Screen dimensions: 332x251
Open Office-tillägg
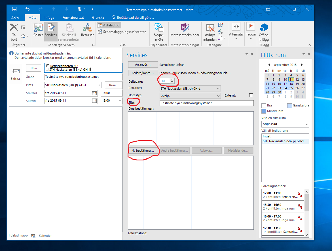pos(264,32)
